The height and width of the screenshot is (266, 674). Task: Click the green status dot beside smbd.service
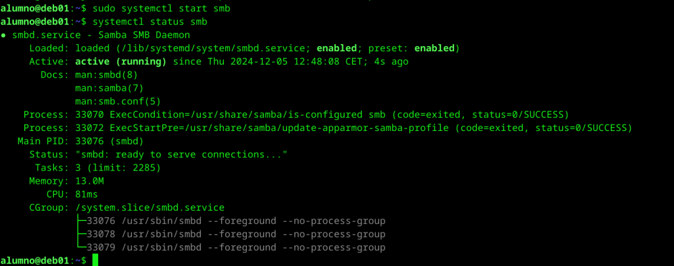[4, 36]
